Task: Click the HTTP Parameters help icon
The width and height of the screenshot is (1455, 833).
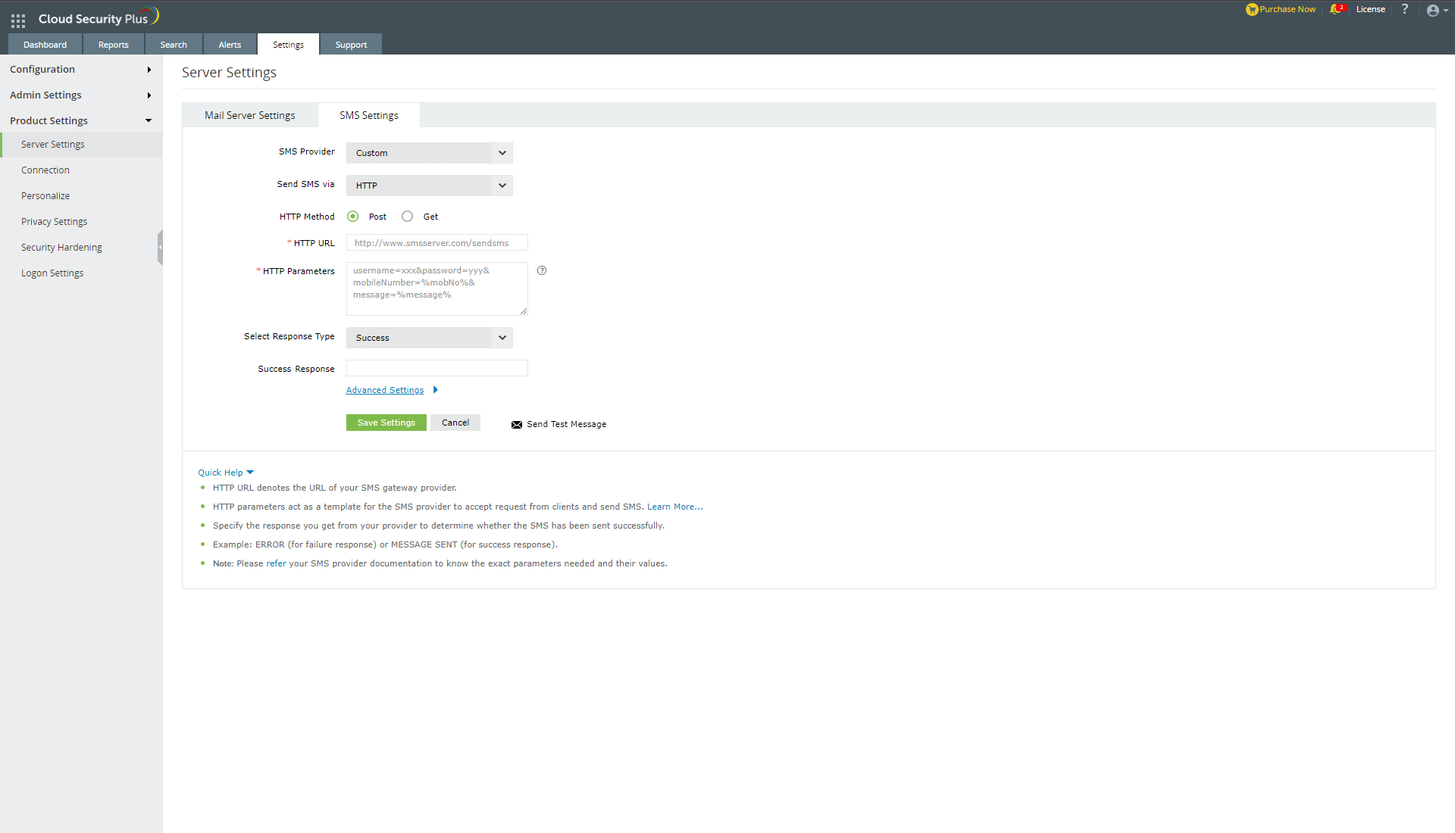Action: click(542, 270)
